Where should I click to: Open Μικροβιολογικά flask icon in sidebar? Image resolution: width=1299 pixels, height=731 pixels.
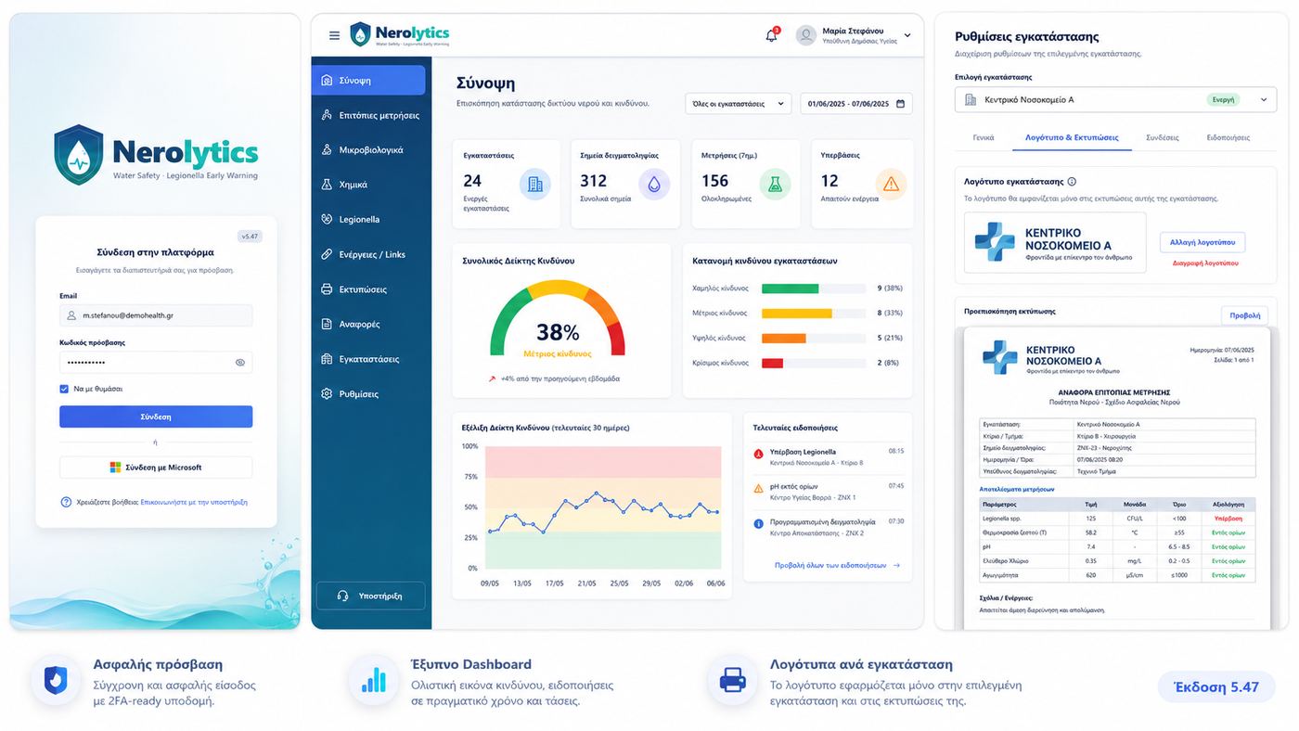point(327,150)
